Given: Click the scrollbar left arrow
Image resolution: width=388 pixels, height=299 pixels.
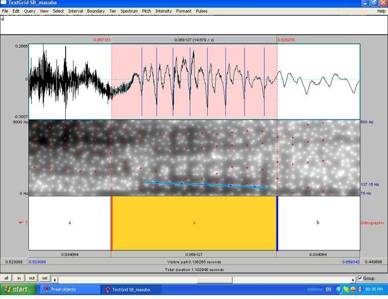Looking at the screenshot, I should [55, 280].
